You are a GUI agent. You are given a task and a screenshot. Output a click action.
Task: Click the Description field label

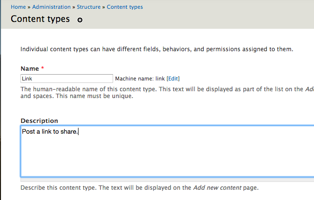click(x=39, y=120)
